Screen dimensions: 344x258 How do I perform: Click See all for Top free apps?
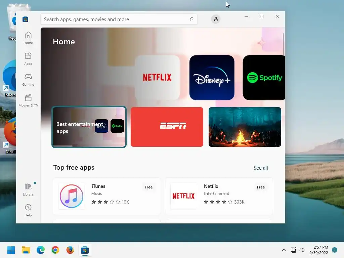(x=261, y=168)
